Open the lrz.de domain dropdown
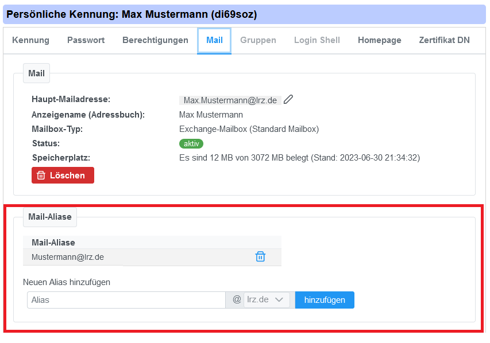This screenshot has height=343, width=490. [x=267, y=299]
